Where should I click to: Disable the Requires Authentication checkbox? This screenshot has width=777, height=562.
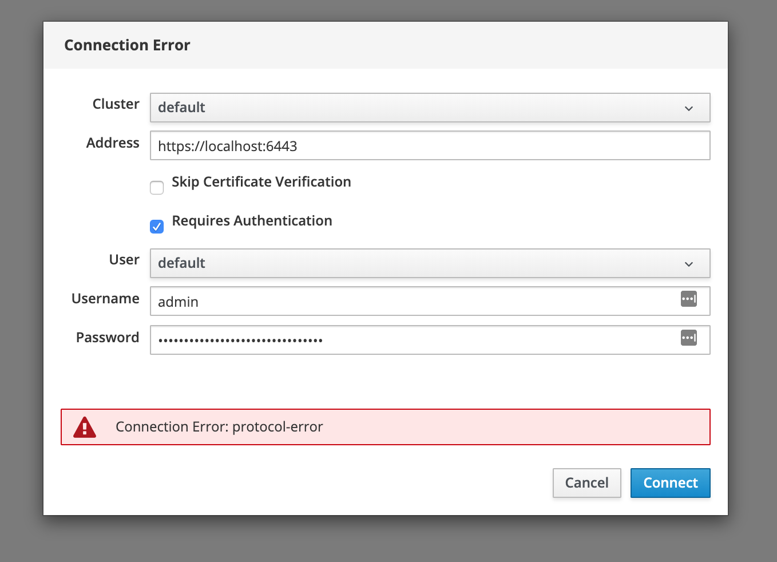click(x=157, y=227)
